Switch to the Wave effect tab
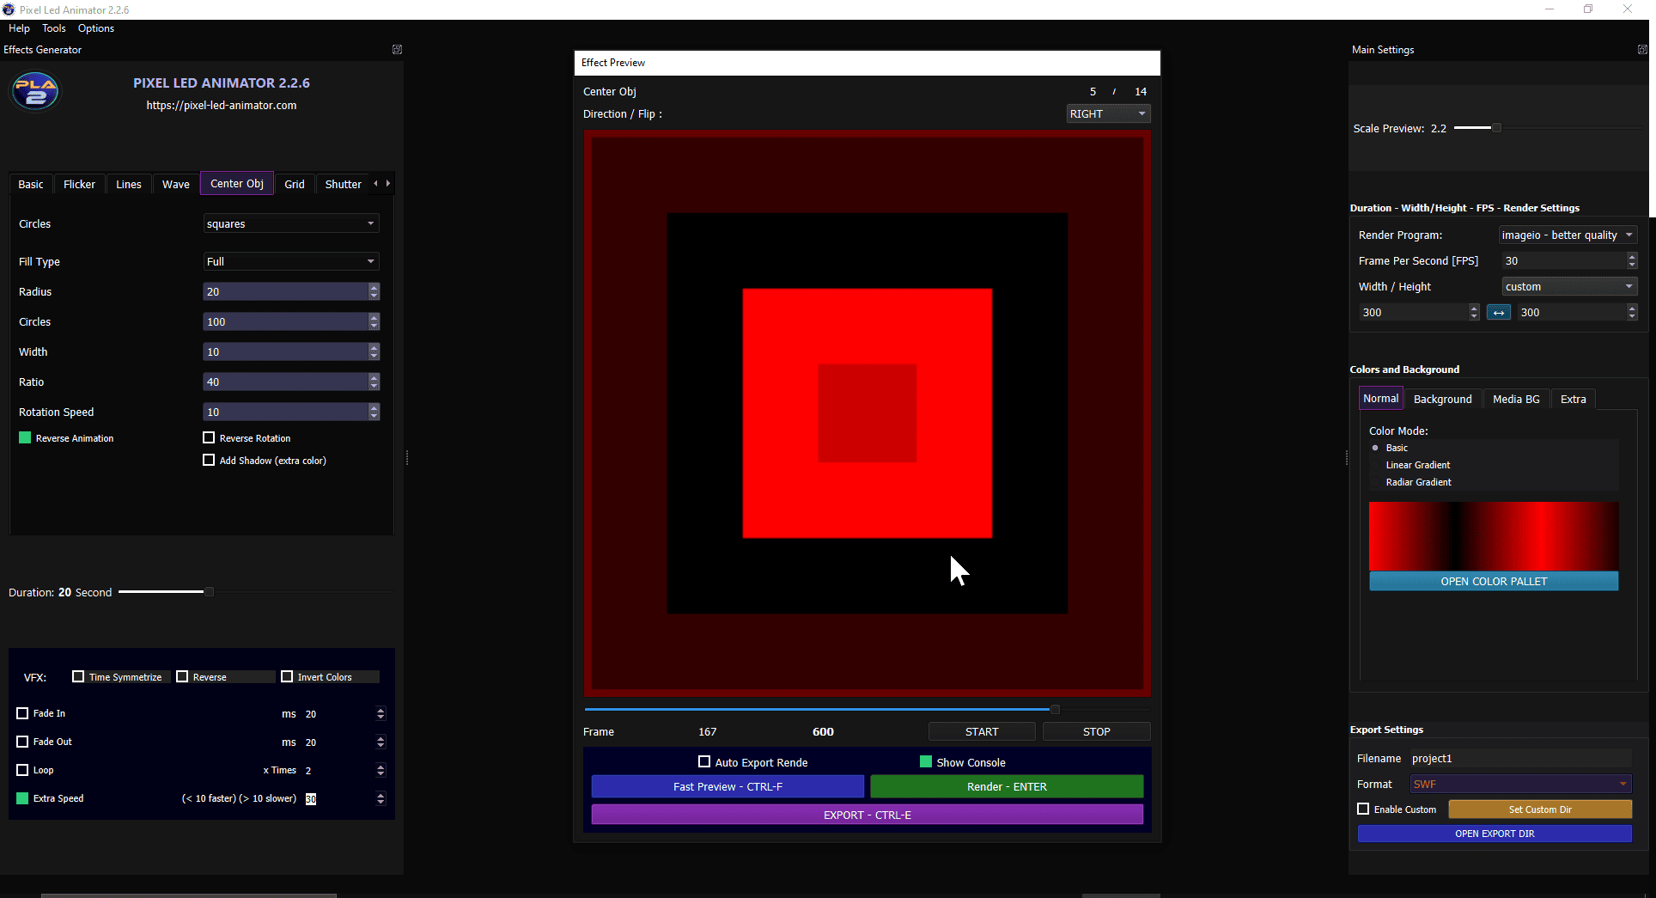Screen dimensions: 1656x898 (175, 183)
